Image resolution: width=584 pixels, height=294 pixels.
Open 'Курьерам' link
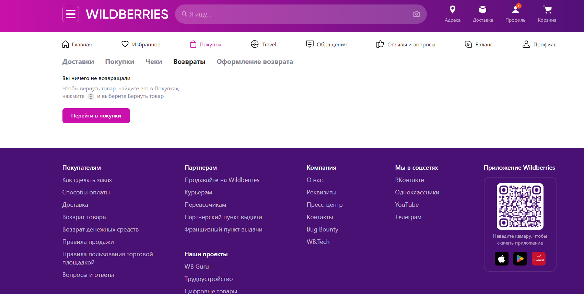tap(198, 192)
